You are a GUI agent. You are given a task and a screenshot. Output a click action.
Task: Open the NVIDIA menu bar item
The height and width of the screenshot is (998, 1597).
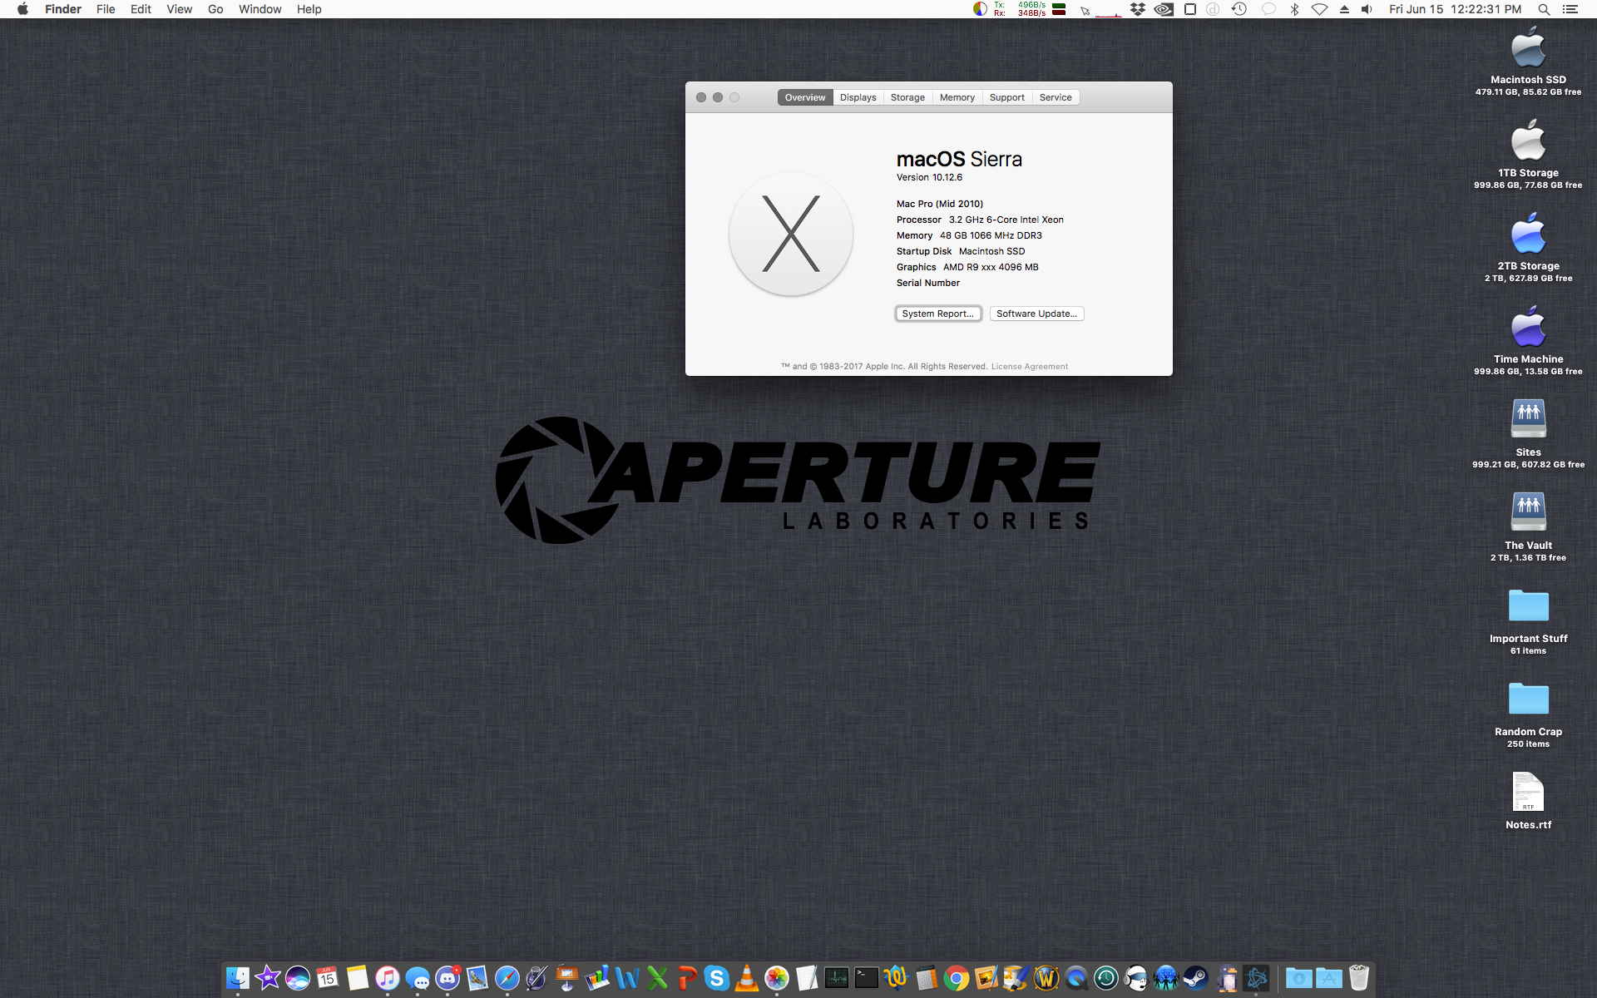click(x=1164, y=9)
